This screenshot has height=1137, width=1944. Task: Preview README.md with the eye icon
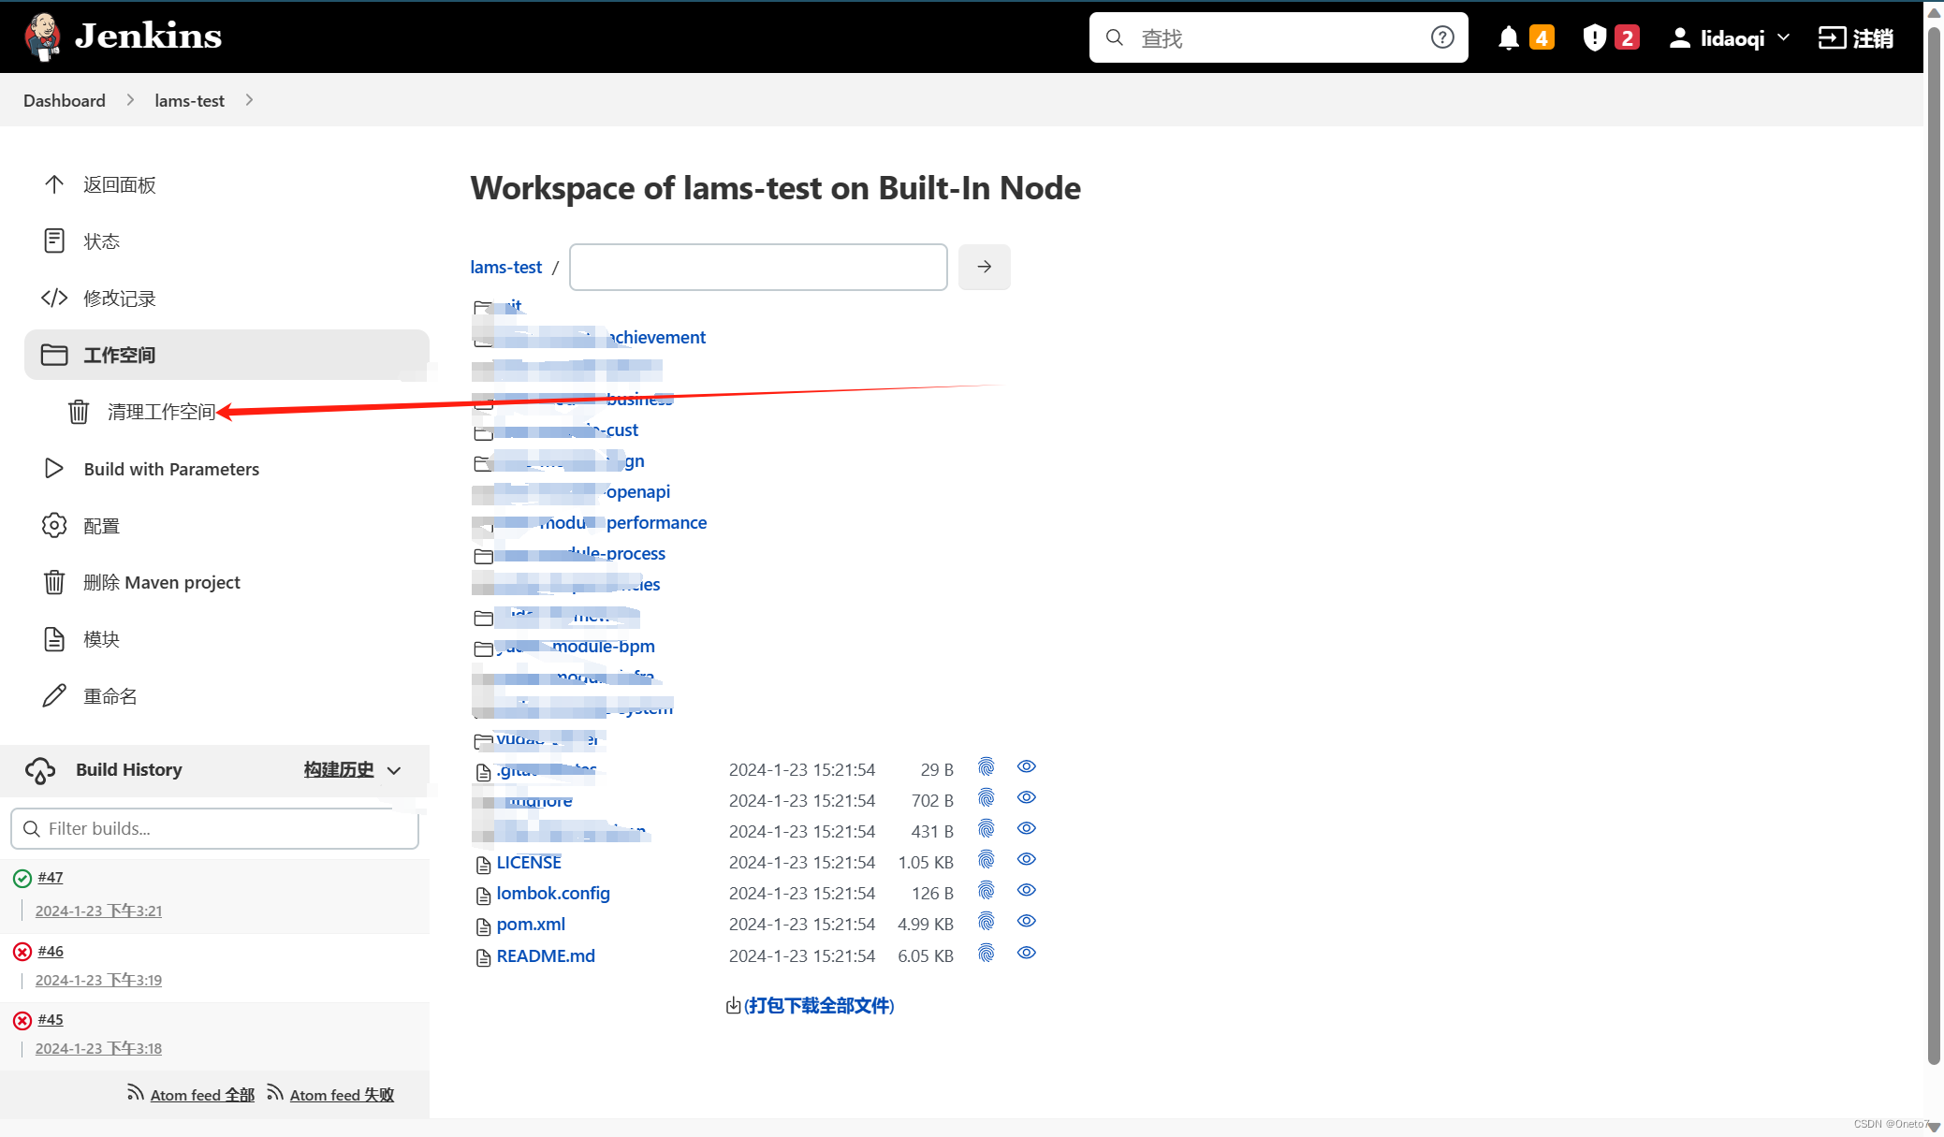tap(1026, 953)
